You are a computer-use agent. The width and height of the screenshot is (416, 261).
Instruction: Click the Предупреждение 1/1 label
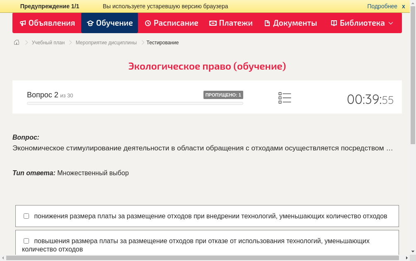[50, 6]
